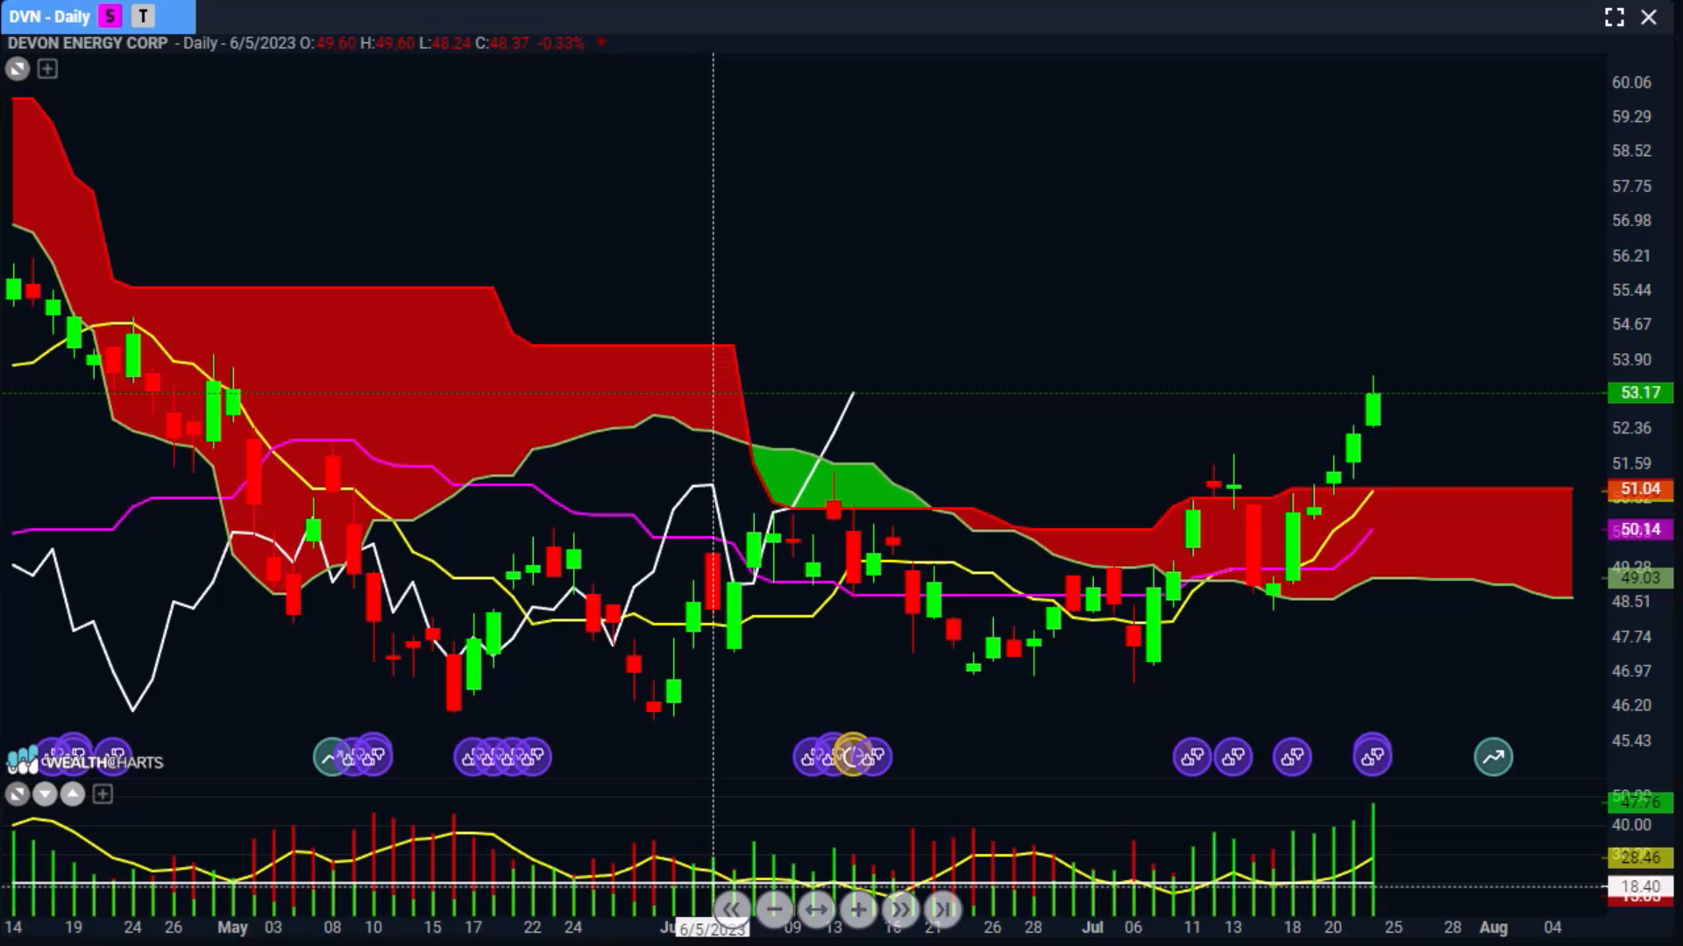Click the Jul label on date axis
1683x946 pixels.
pos(1092,927)
